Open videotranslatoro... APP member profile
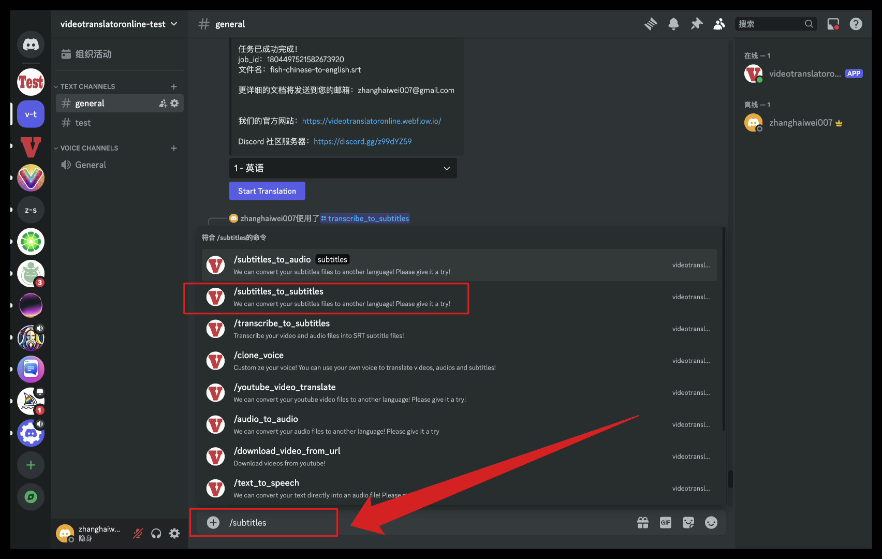This screenshot has height=559, width=882. [x=803, y=73]
